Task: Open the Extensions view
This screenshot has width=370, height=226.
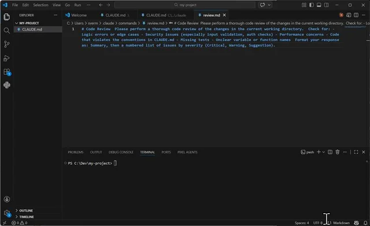Action: 7,72
